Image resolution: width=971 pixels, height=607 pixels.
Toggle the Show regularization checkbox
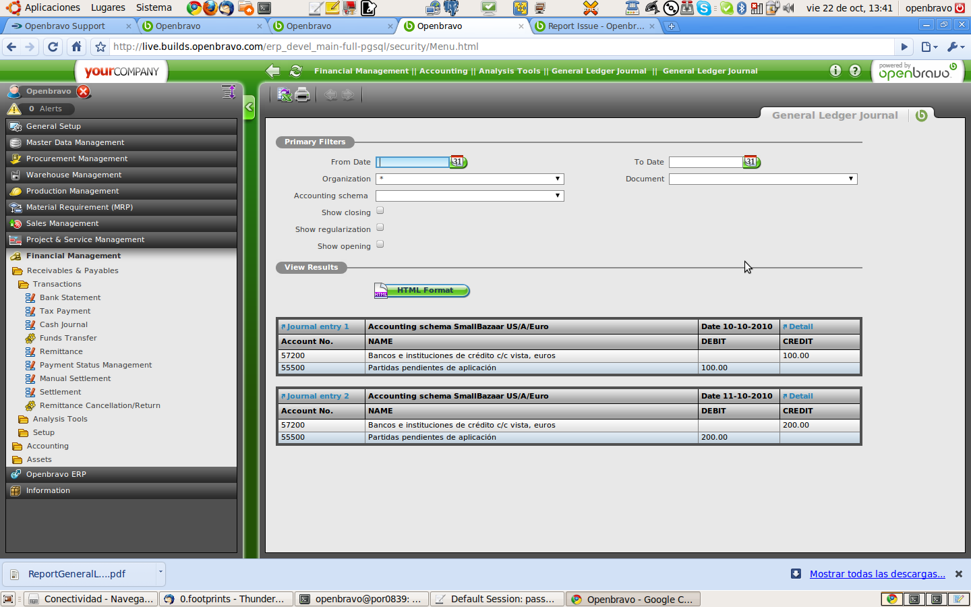tap(380, 228)
